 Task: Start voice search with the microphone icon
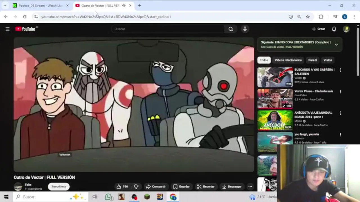tap(245, 29)
